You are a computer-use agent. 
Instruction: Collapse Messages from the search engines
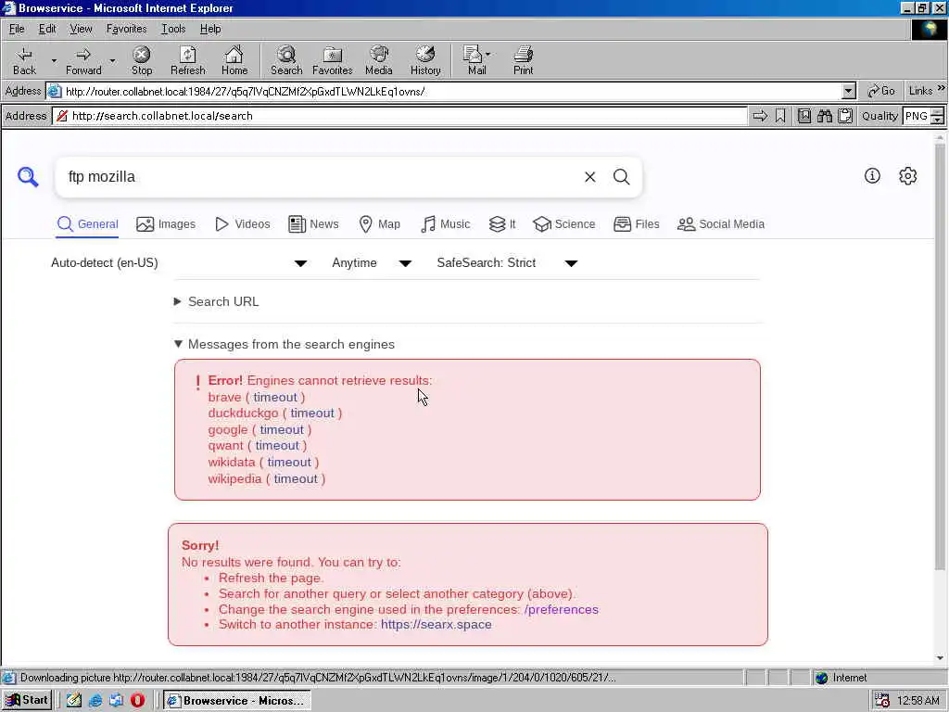click(284, 344)
